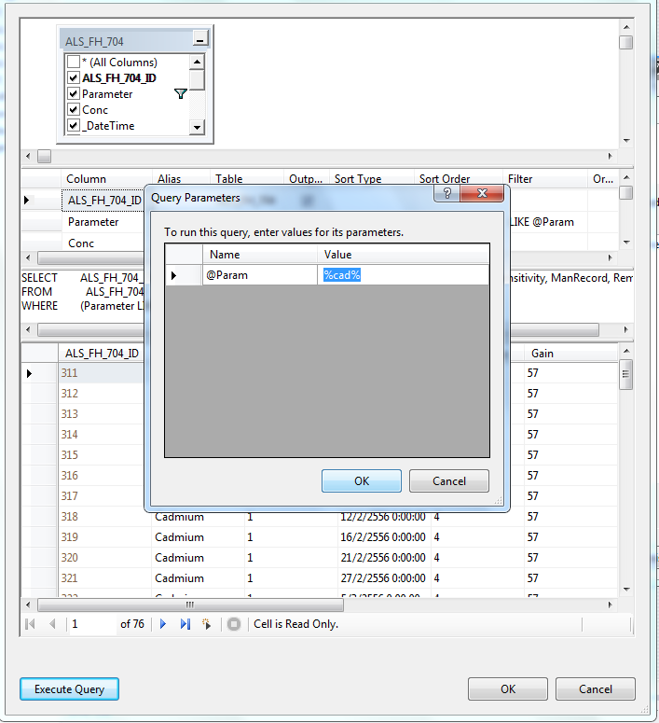This screenshot has height=723, width=659.
Task: Click criteria grid scroll down arrow
Action: pyautogui.click(x=625, y=242)
